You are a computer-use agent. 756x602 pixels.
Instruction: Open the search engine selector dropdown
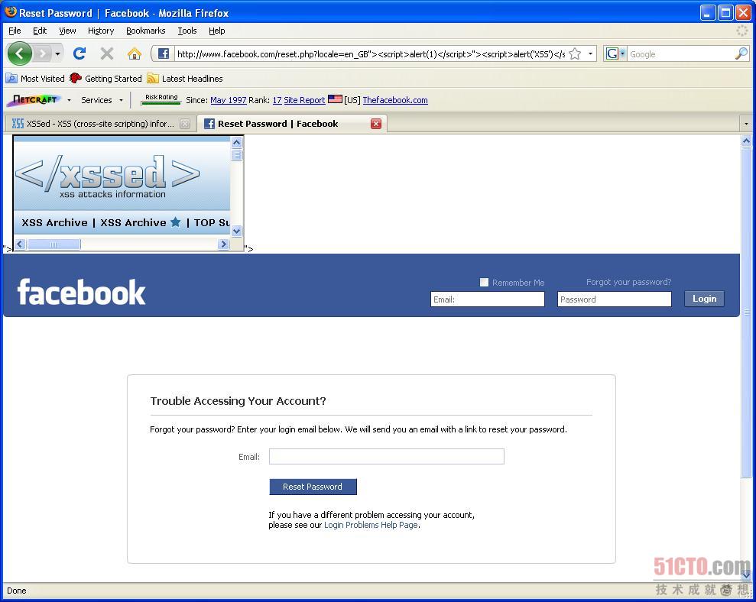pyautogui.click(x=622, y=53)
